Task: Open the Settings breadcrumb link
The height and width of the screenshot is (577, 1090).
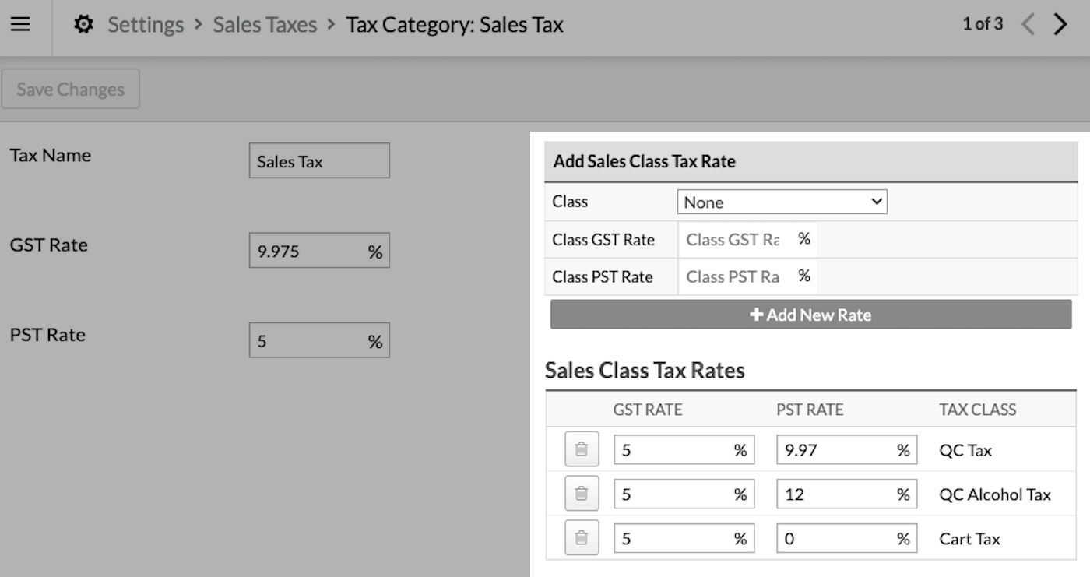Action: pos(146,25)
